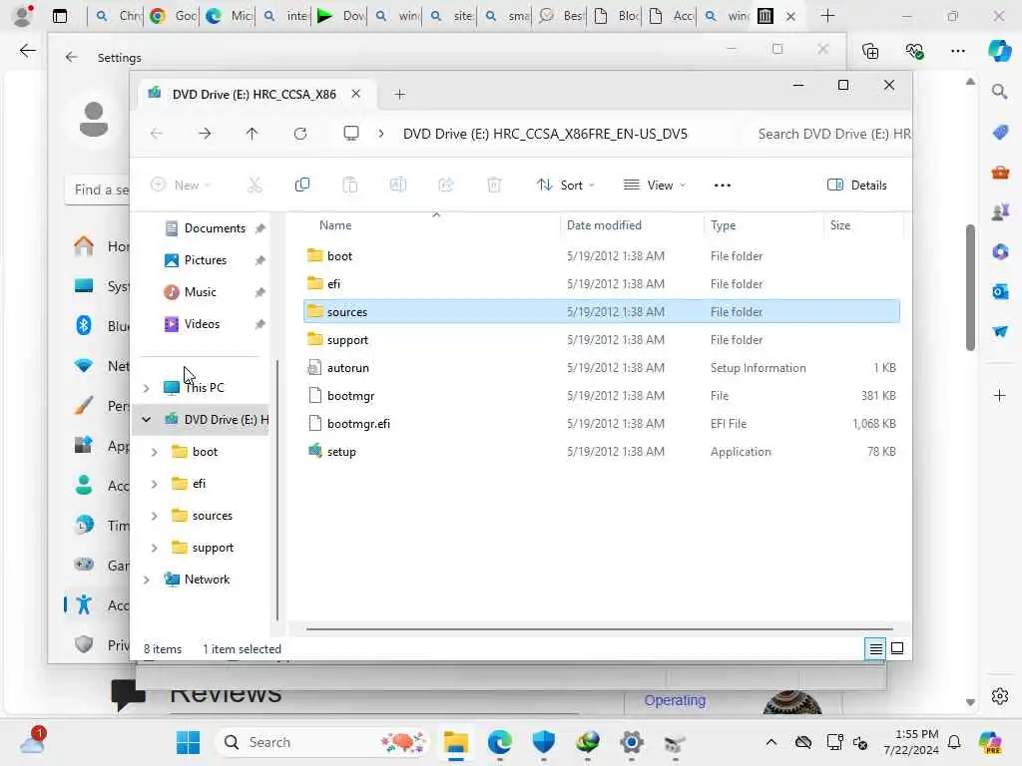
Task: Click the Outlook icon in Edge sidebar
Action: [1000, 292]
